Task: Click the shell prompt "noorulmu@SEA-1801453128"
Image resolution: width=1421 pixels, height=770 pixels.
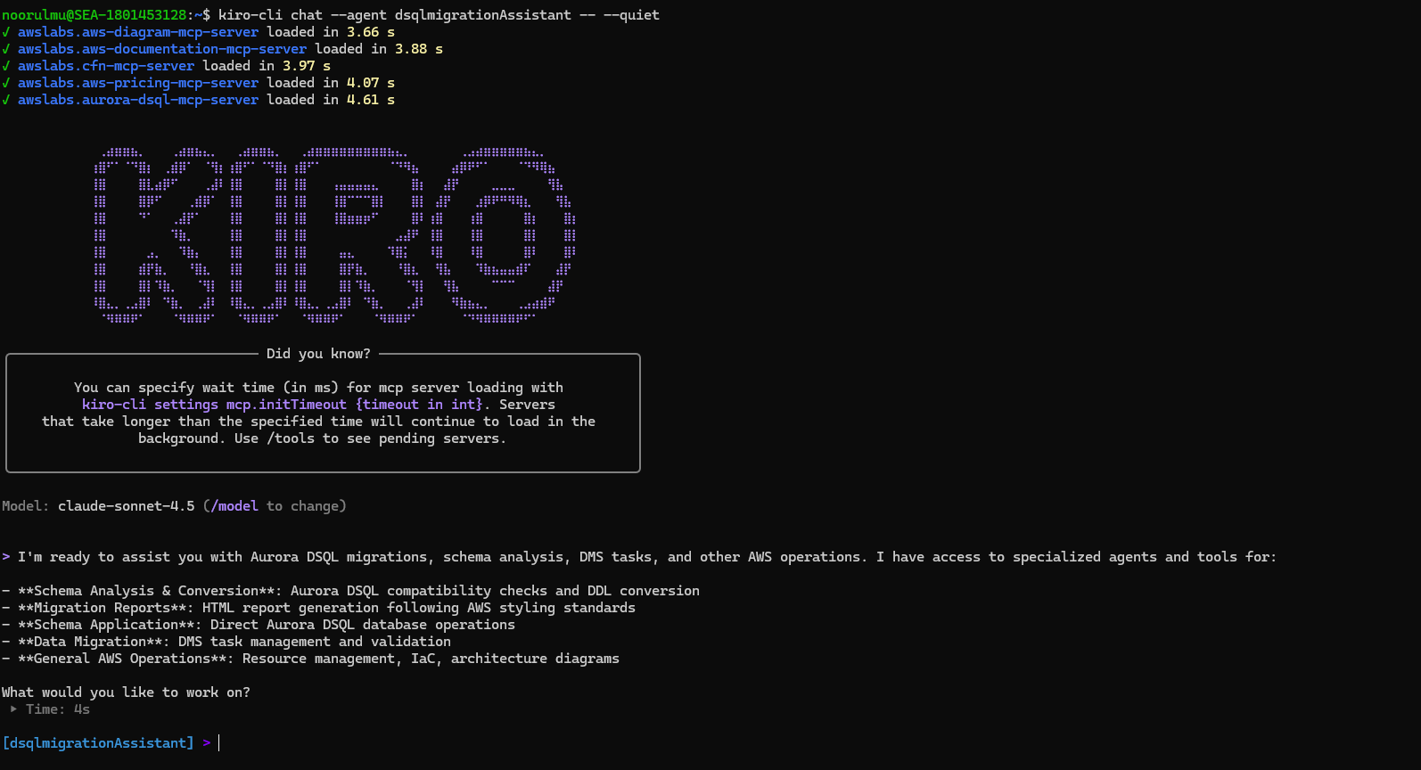Action: click(x=94, y=15)
